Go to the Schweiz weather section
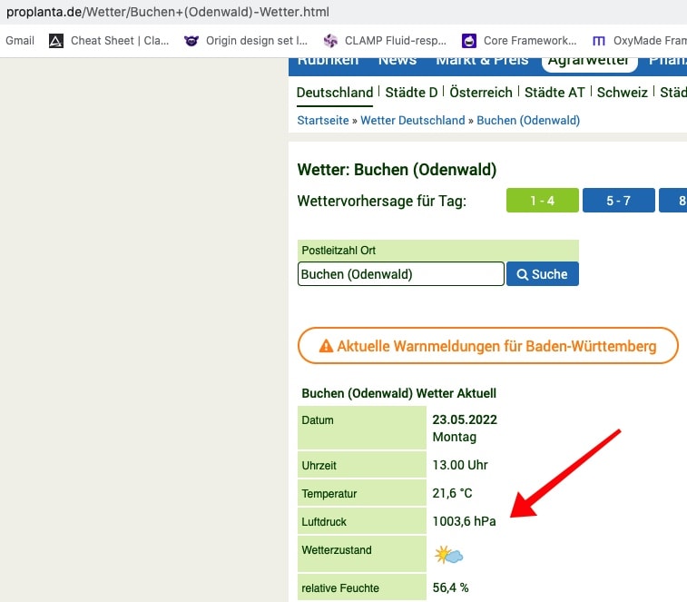 622,93
